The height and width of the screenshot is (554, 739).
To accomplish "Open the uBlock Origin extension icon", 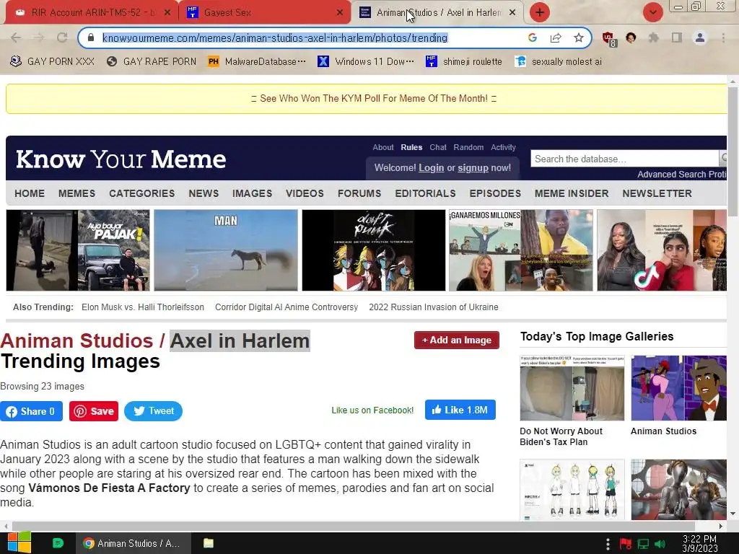I will pos(609,39).
